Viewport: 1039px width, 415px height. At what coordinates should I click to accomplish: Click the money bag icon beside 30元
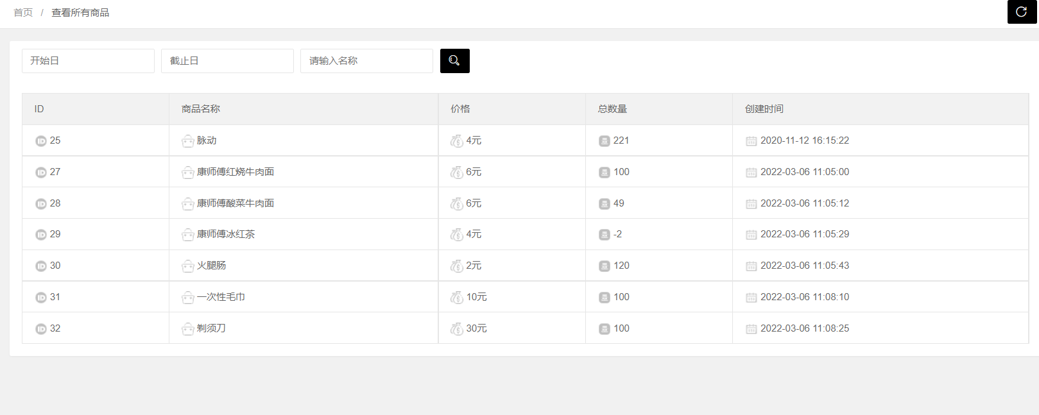(457, 329)
